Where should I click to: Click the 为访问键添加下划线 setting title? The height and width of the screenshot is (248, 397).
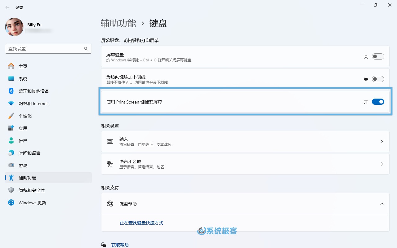126,77
